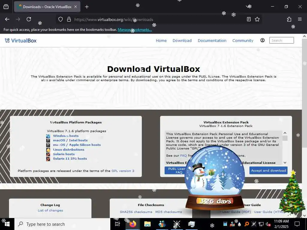This screenshot has height=230, width=307.
Task: Open the Firefox View icon at top left
Action: (6, 7)
